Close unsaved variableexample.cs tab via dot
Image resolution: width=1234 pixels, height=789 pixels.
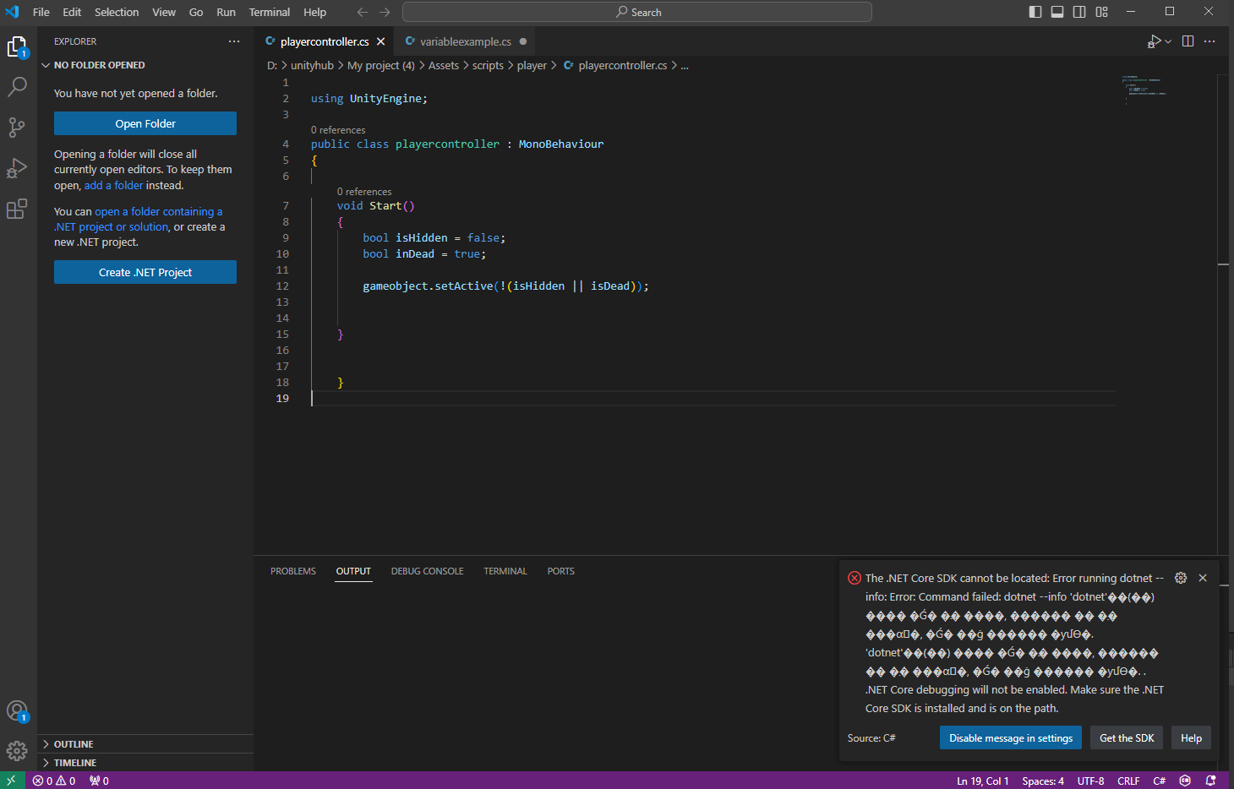click(x=523, y=41)
